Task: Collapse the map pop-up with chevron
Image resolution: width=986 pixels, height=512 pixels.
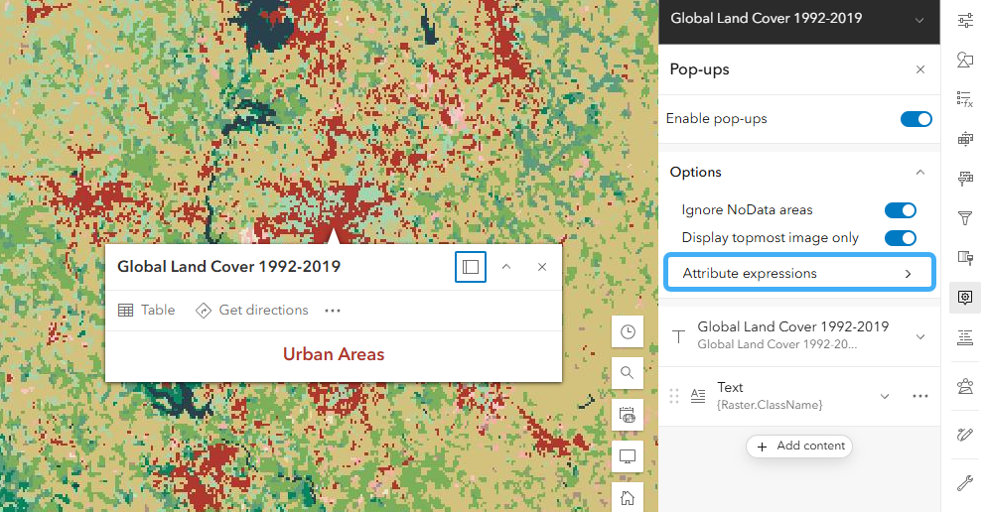Action: (506, 267)
